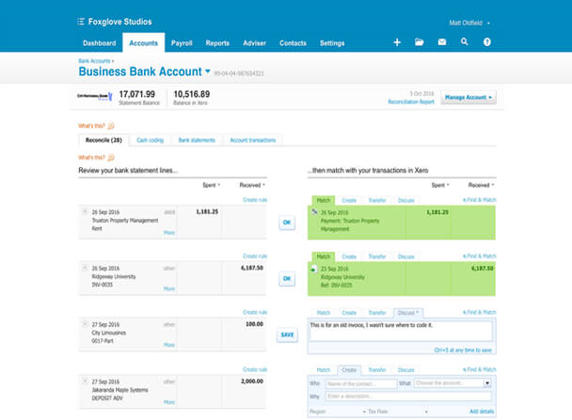The width and height of the screenshot is (572, 420).
Task: Click the speech bubble icon beside top What's this
Action: tap(111, 126)
